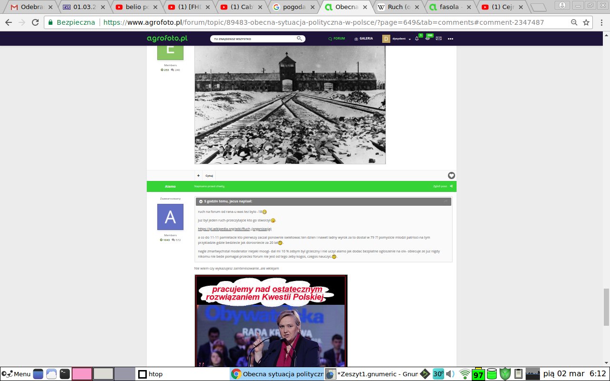
Task: Click the site search input field
Action: [253, 39]
